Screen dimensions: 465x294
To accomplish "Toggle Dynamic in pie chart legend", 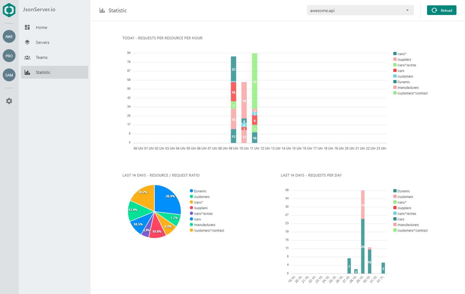I will (x=198, y=191).
